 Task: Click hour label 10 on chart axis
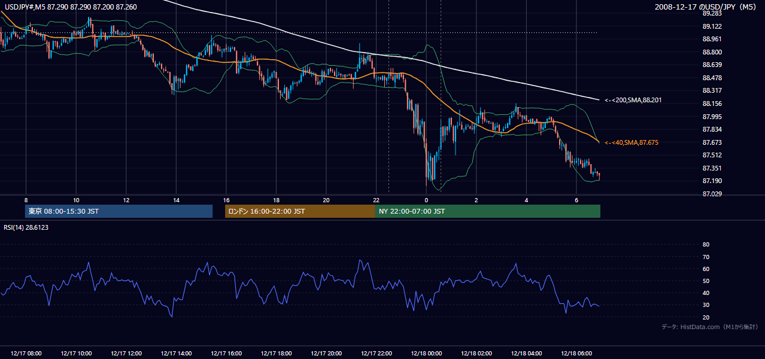point(76,200)
